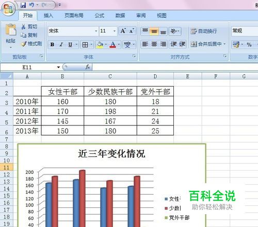258x227 pixels.
Task: Click legend entry 党外干部
Action: [x=177, y=218]
